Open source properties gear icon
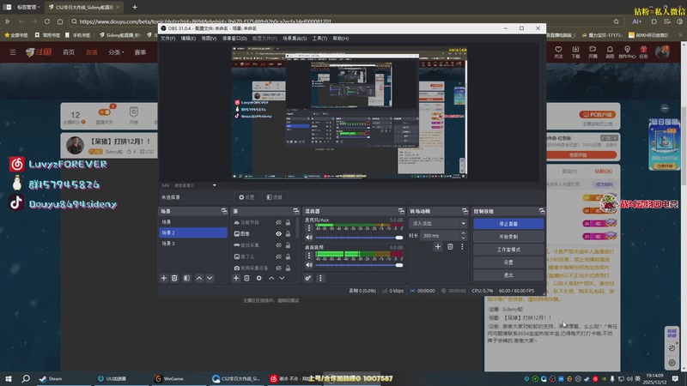Viewport: 687px width, 386px height. [x=259, y=278]
